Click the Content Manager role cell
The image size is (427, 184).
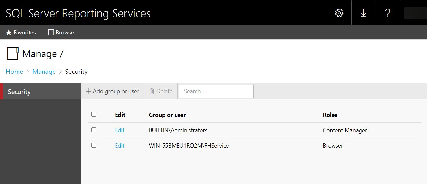coord(345,130)
